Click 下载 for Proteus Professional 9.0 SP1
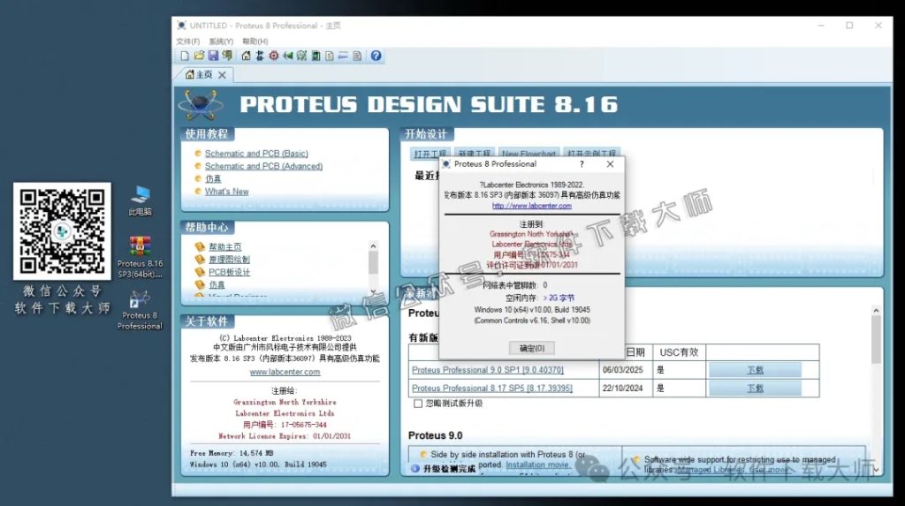The width and height of the screenshot is (905, 506). pyautogui.click(x=755, y=370)
